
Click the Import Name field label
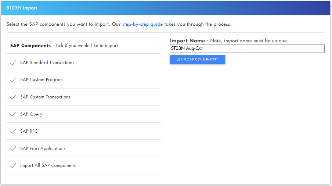click(x=187, y=41)
